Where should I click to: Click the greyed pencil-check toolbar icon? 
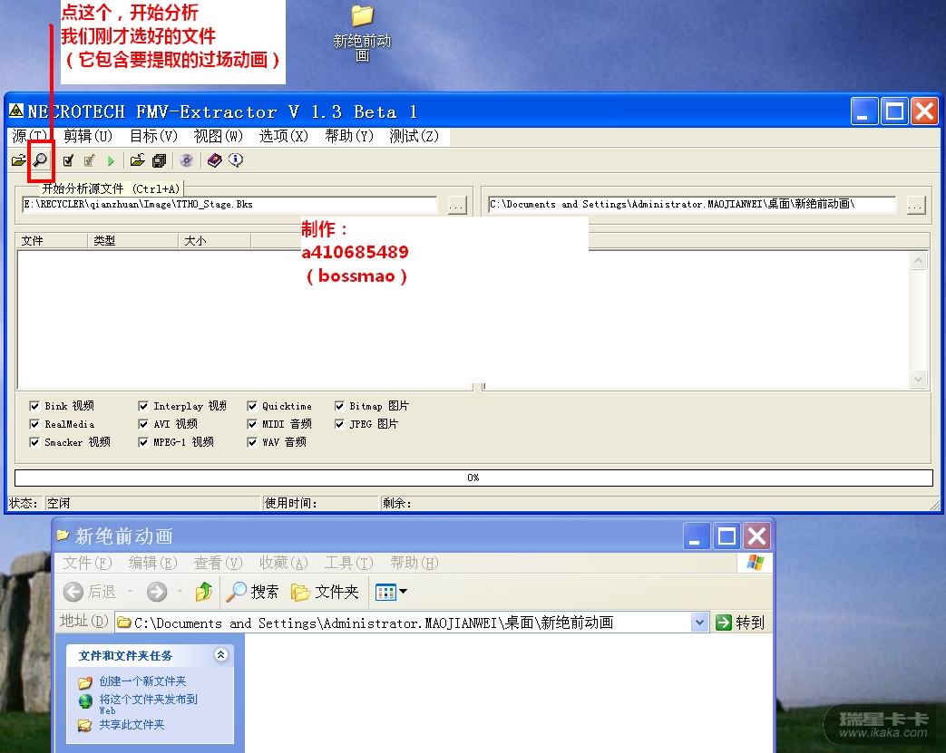click(89, 160)
